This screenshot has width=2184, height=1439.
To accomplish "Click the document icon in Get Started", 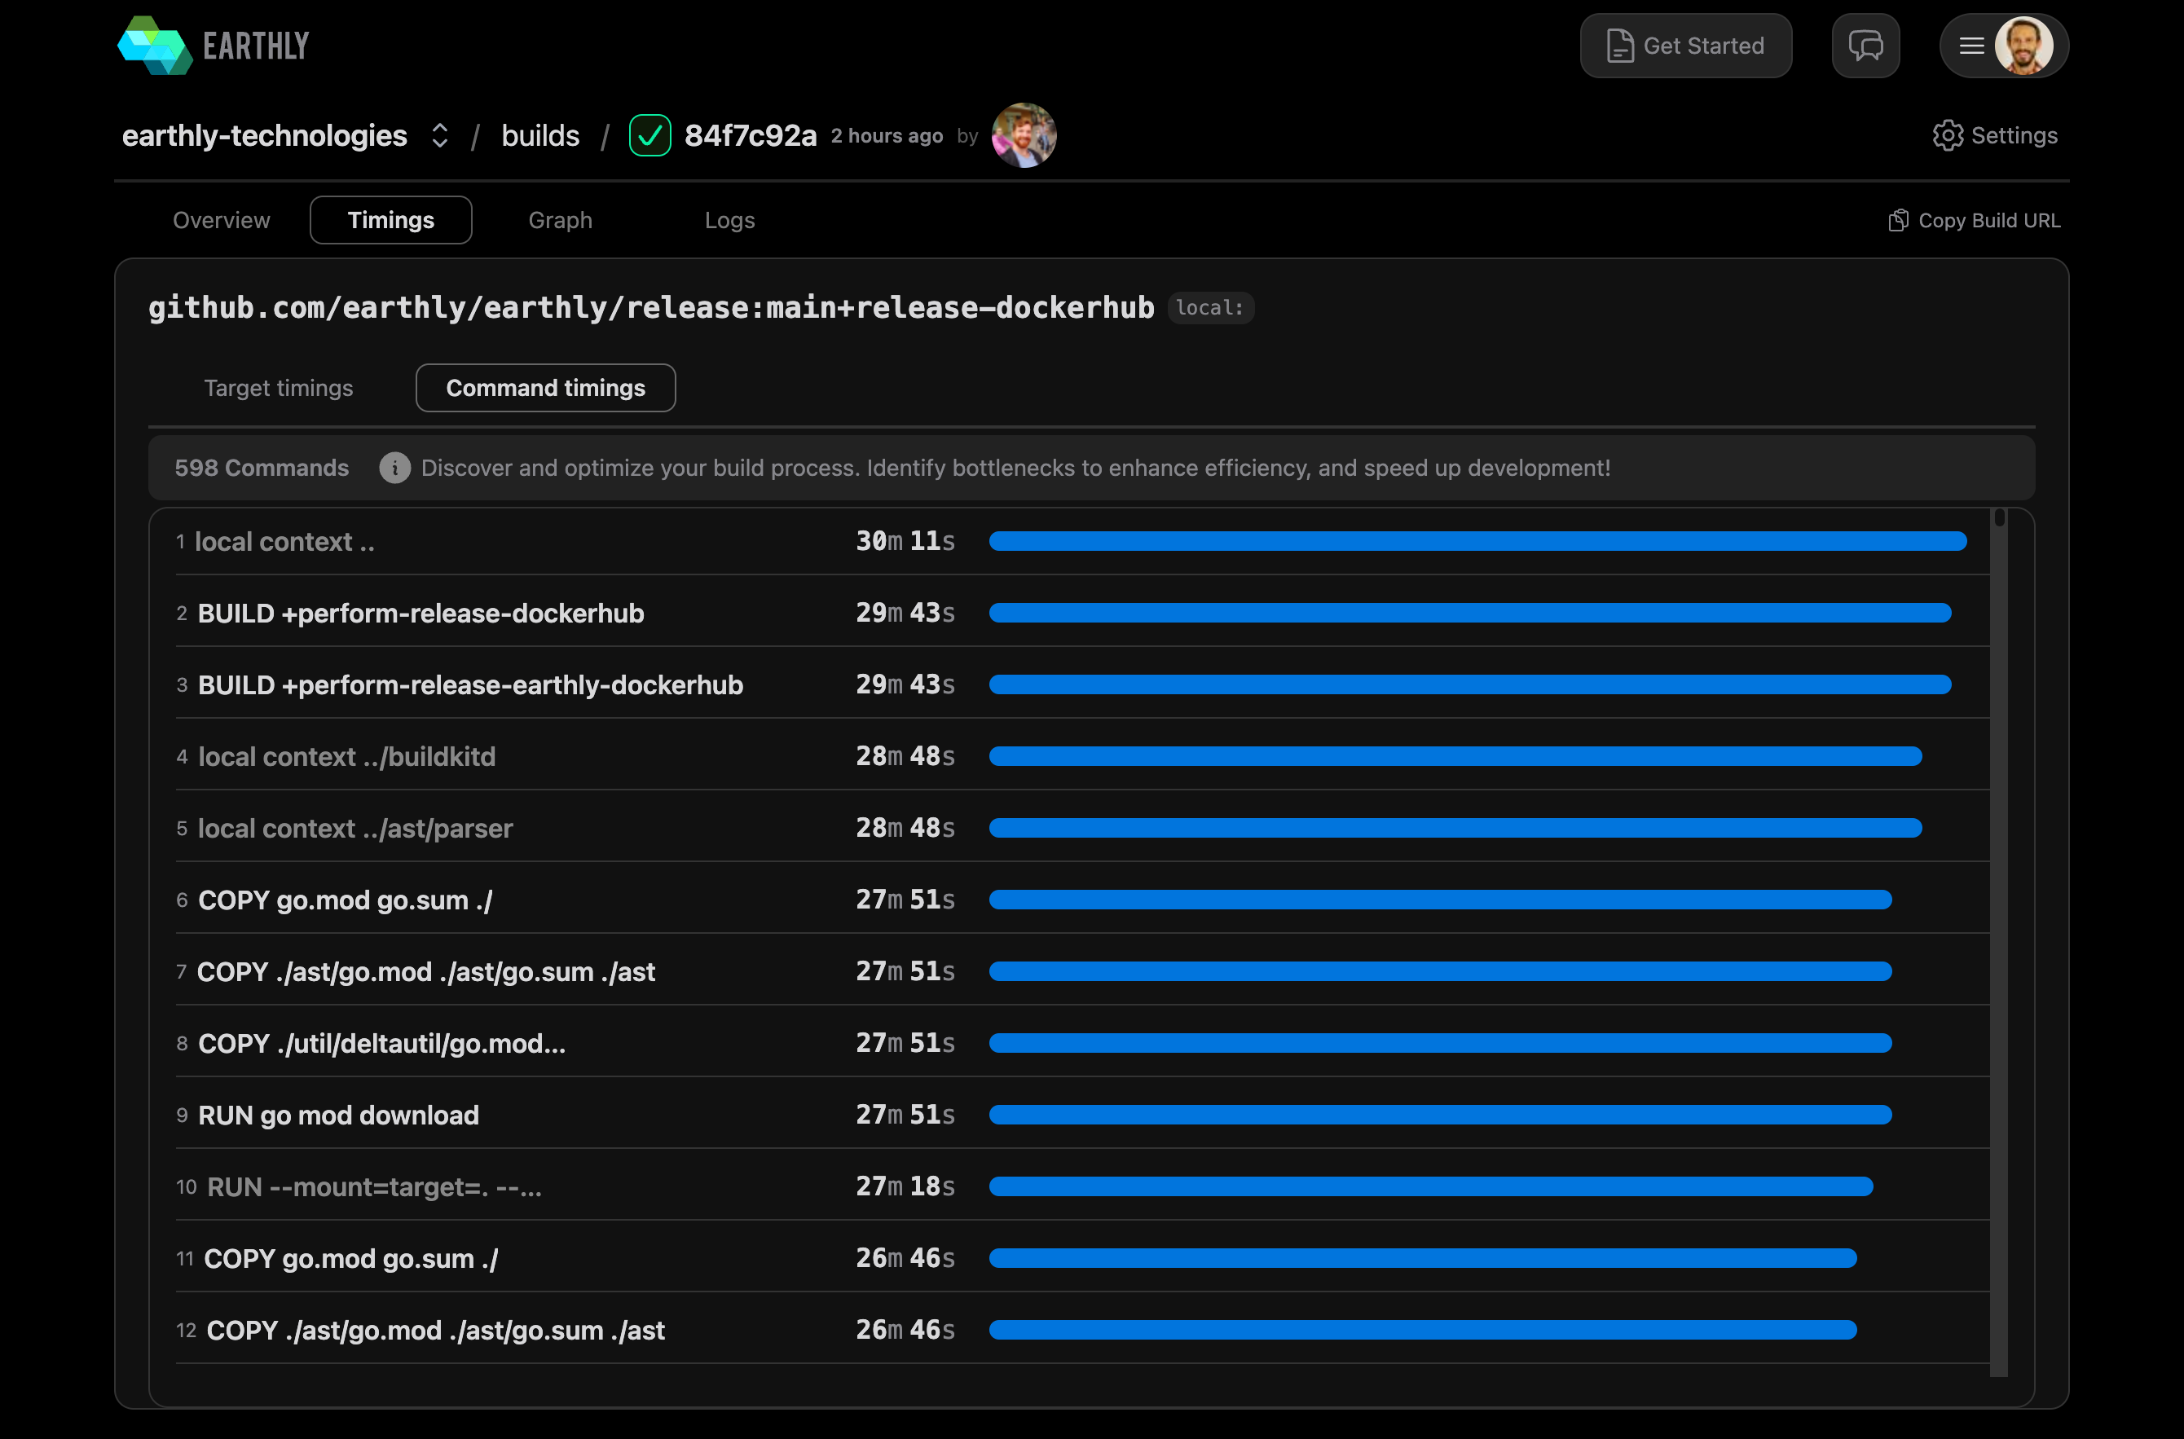I will click(x=1619, y=46).
